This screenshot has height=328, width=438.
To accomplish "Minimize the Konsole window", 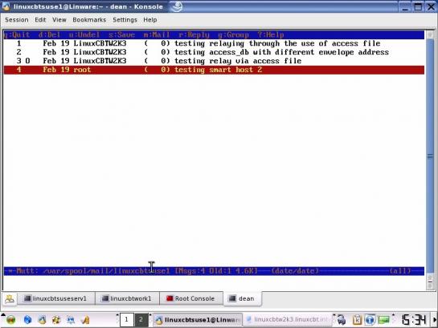I will pos(405,6).
